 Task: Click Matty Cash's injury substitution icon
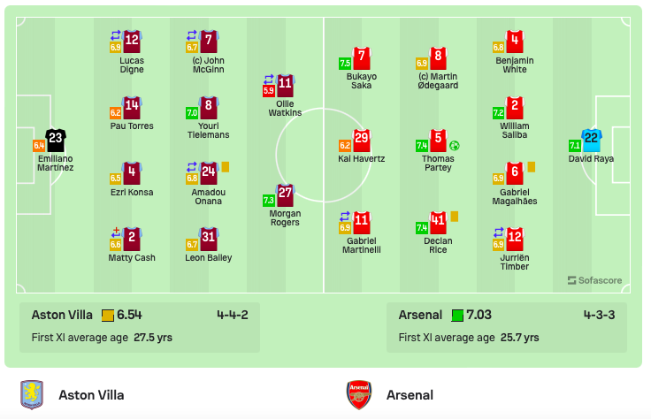116,232
